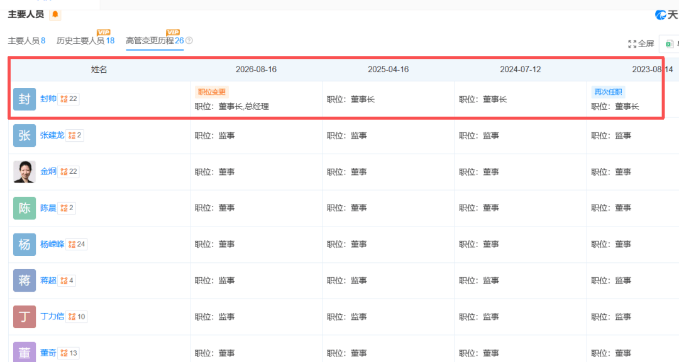The height and width of the screenshot is (362, 679).
Task: Click 蒋超 relation graph badge 4
Action: (67, 280)
